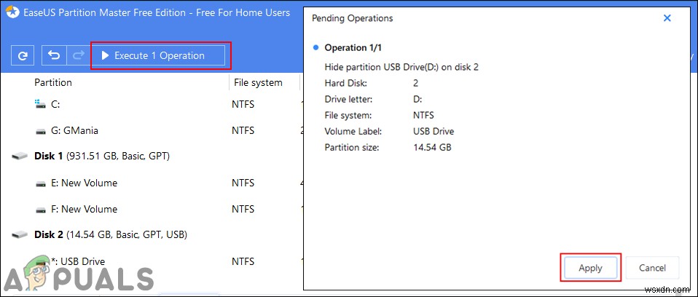
Task: Click the G: GMania partition icon
Action: click(40, 131)
